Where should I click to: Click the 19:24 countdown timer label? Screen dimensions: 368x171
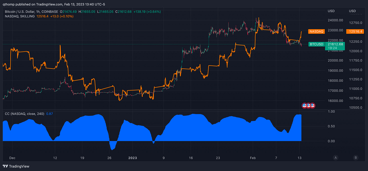coord(332,48)
